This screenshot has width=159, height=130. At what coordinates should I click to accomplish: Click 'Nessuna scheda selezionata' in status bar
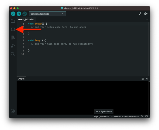tap(125, 116)
